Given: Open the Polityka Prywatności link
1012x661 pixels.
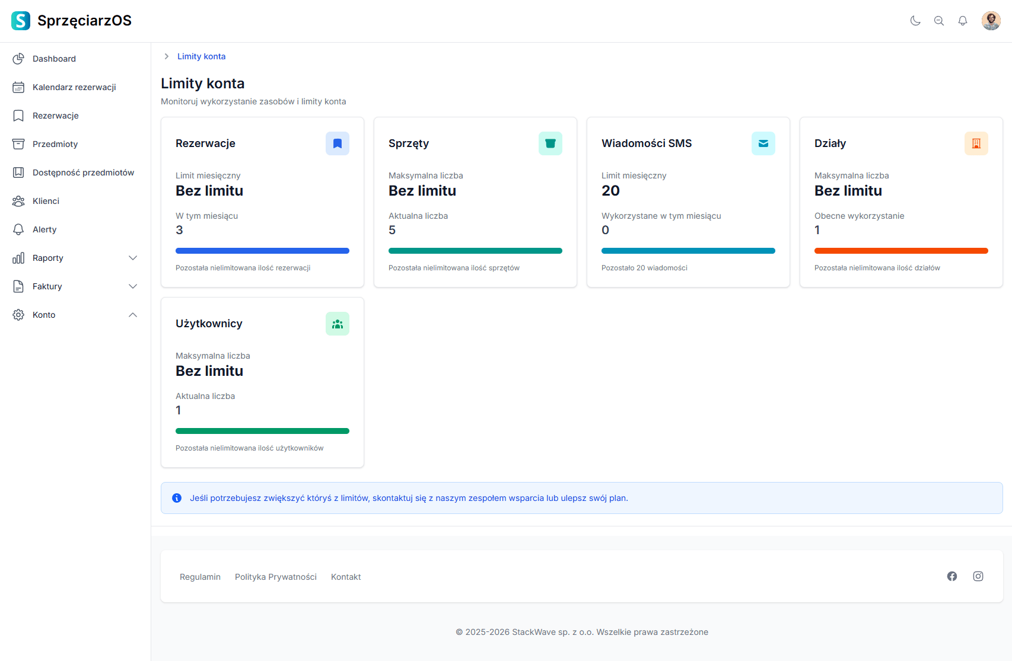Looking at the screenshot, I should [x=276, y=577].
